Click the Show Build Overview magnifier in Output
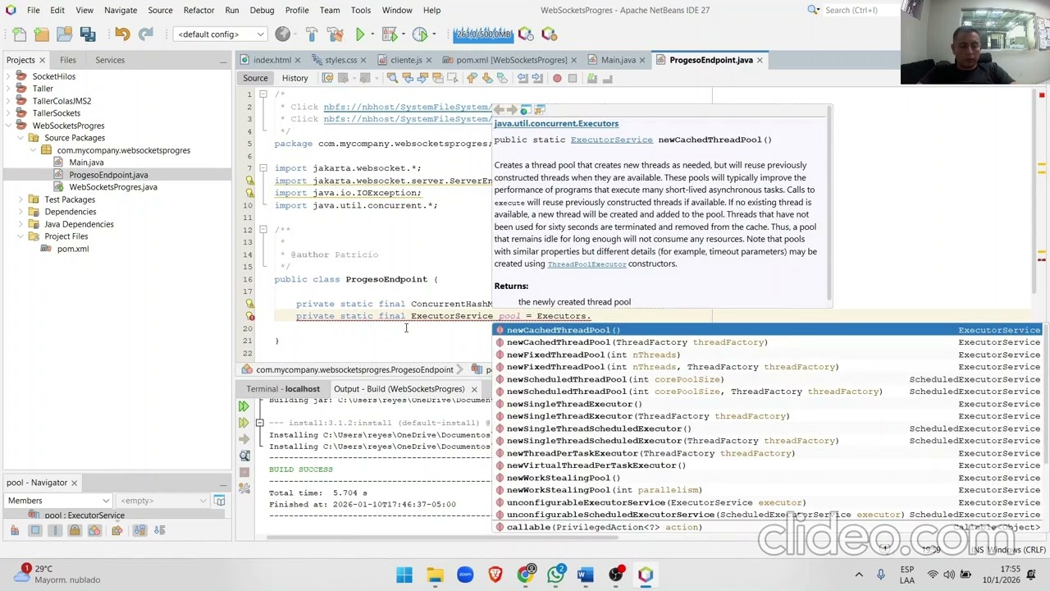Viewport: 1050px width, 591px height. (244, 456)
